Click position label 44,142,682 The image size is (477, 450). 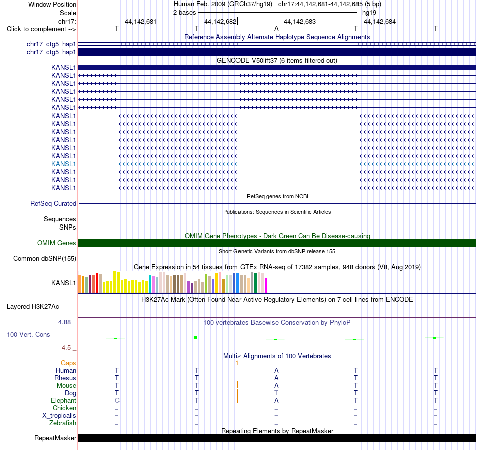(220, 21)
